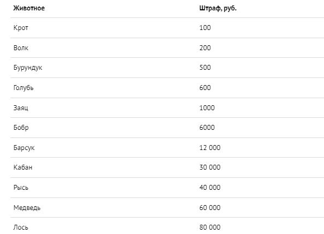Click the 600 fine amount
324x234 pixels.
pyautogui.click(x=205, y=88)
